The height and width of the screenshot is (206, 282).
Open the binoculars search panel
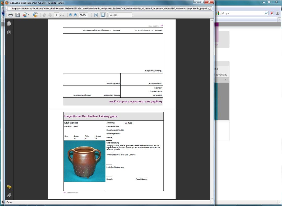click(x=9, y=32)
